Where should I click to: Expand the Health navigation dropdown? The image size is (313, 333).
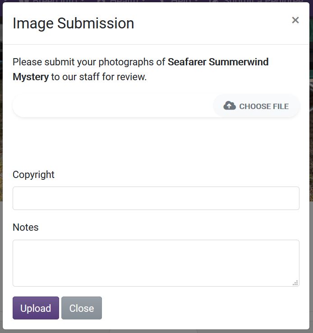tap(123, 1)
